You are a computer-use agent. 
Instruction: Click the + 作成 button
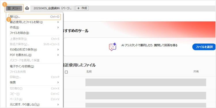click(82, 8)
